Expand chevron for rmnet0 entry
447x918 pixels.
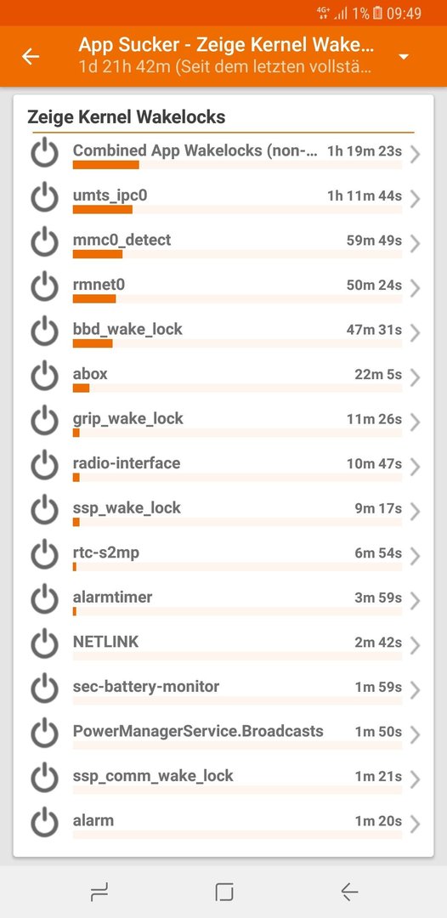click(415, 289)
